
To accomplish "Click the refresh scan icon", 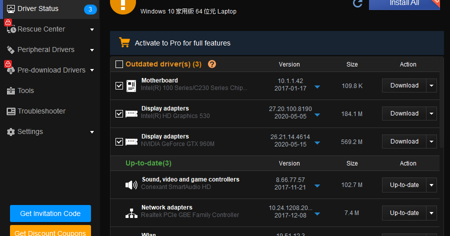I will [x=357, y=3].
